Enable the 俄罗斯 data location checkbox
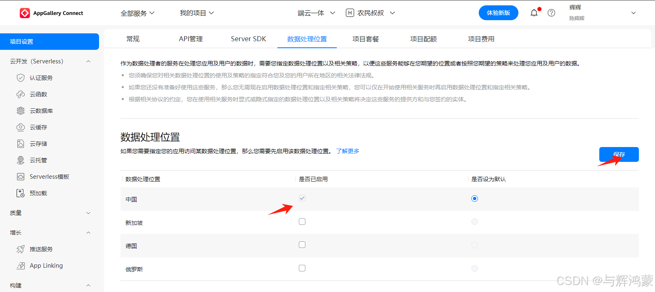 [x=302, y=268]
